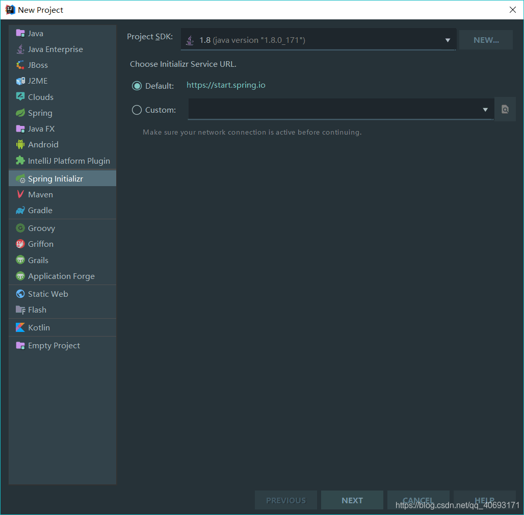The image size is (524, 515).
Task: Click the Spring green leaf icon
Action: (20, 113)
